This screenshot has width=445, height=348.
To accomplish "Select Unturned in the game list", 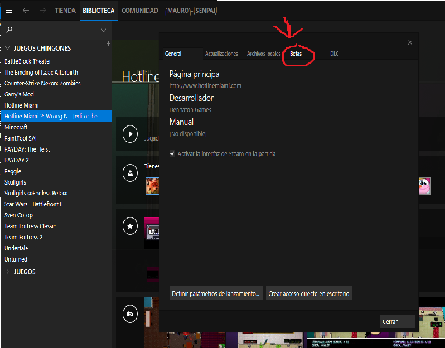I will tap(56, 259).
